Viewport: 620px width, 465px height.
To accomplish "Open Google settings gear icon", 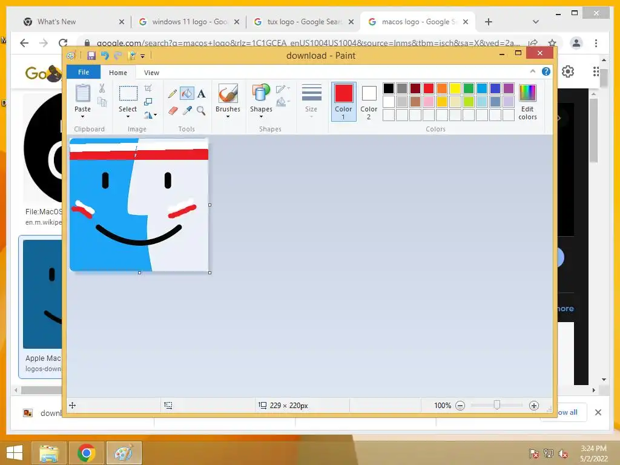I will 568,71.
